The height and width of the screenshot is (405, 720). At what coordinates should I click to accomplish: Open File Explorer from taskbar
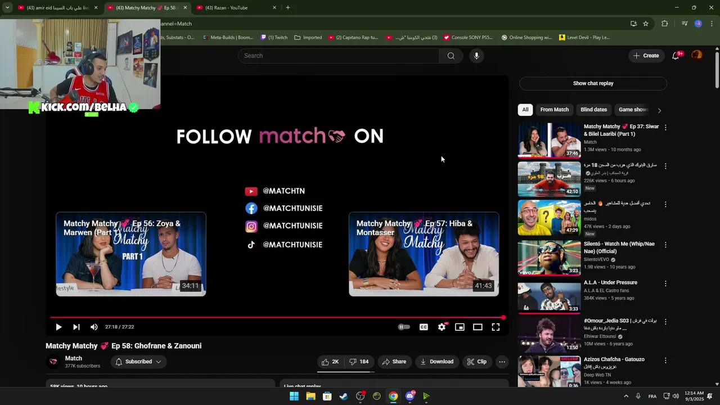click(x=310, y=396)
